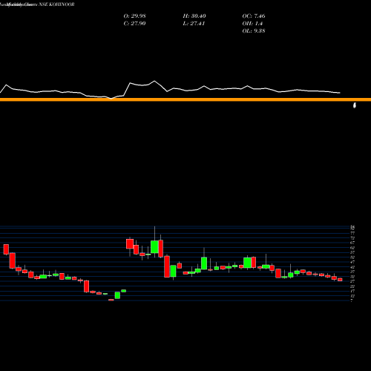Click the OL: 9.38 reading

pos(254,31)
